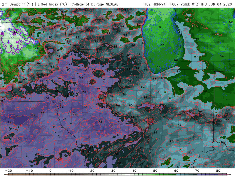Screen dimensions: 235x176
Task: Click the '60' colorbar scale label
Action: point(176,171)
